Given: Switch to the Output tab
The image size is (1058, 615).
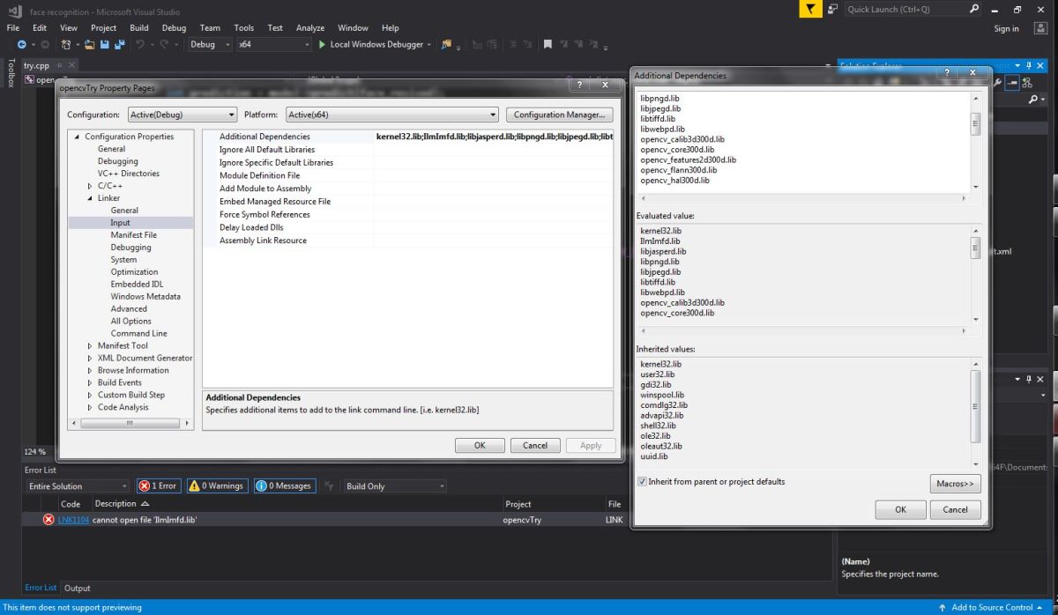Looking at the screenshot, I should (78, 588).
